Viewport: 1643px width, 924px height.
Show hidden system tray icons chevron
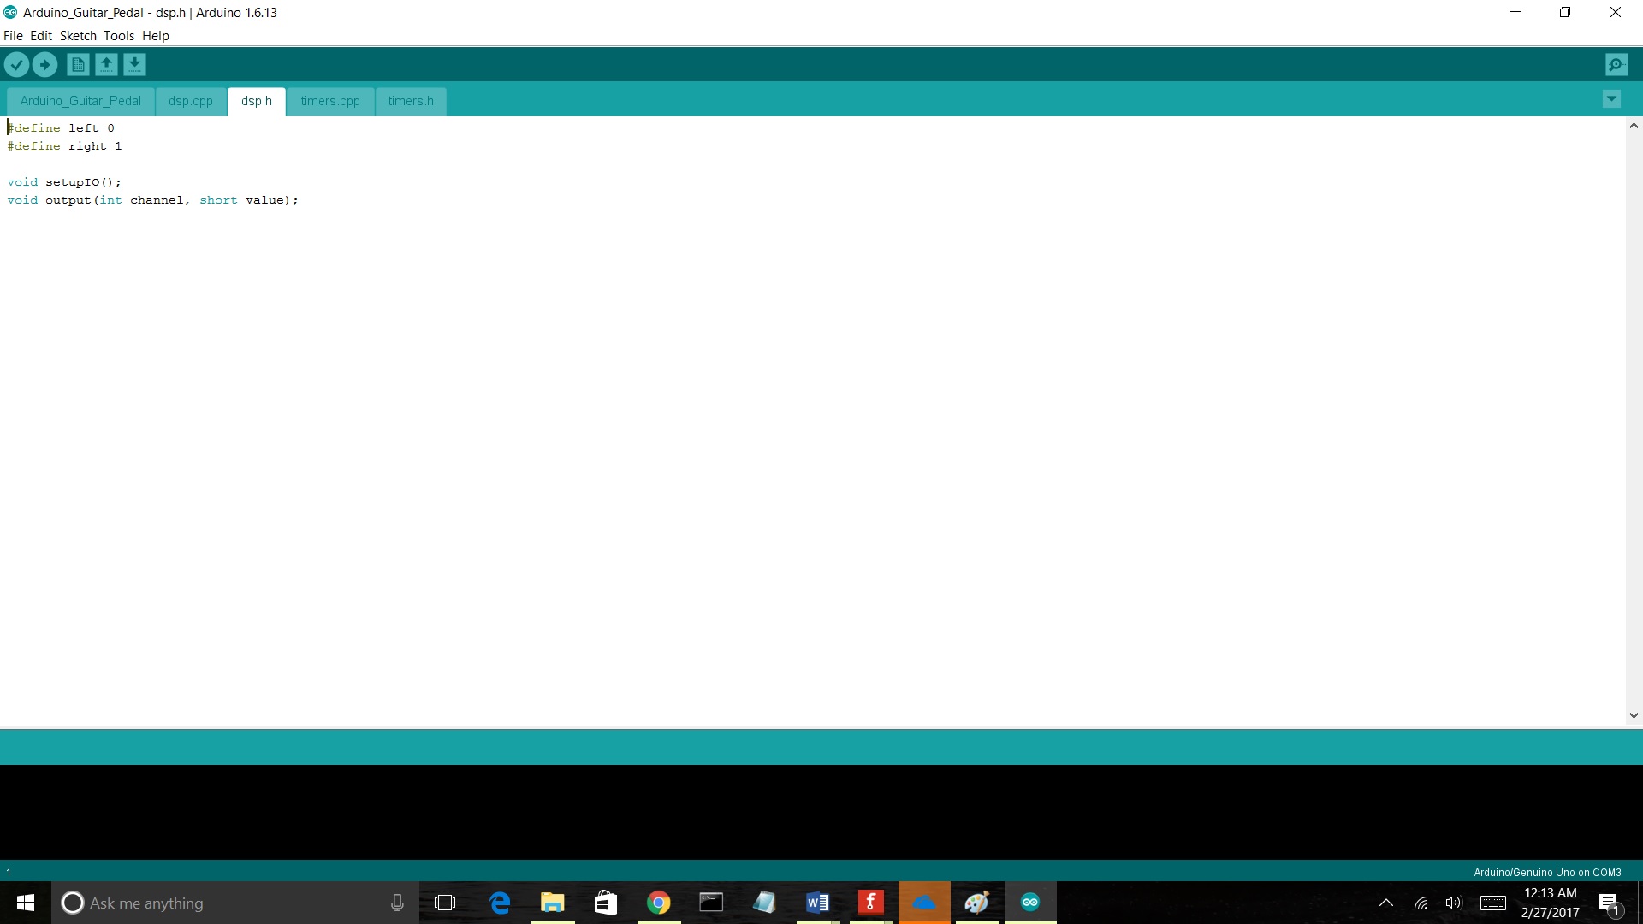click(1385, 903)
